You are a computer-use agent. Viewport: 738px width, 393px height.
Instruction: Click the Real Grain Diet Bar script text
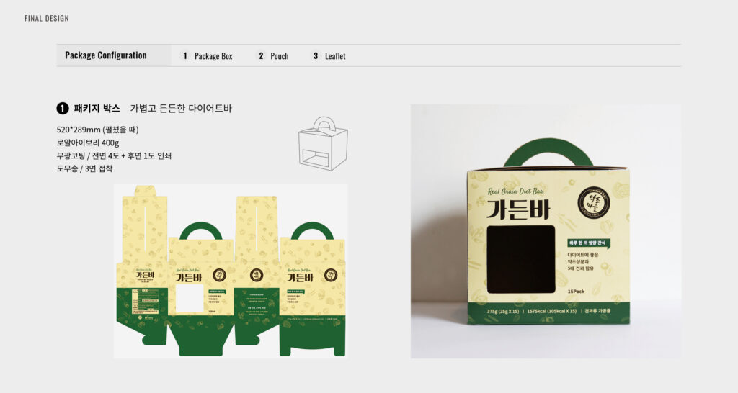(x=515, y=191)
